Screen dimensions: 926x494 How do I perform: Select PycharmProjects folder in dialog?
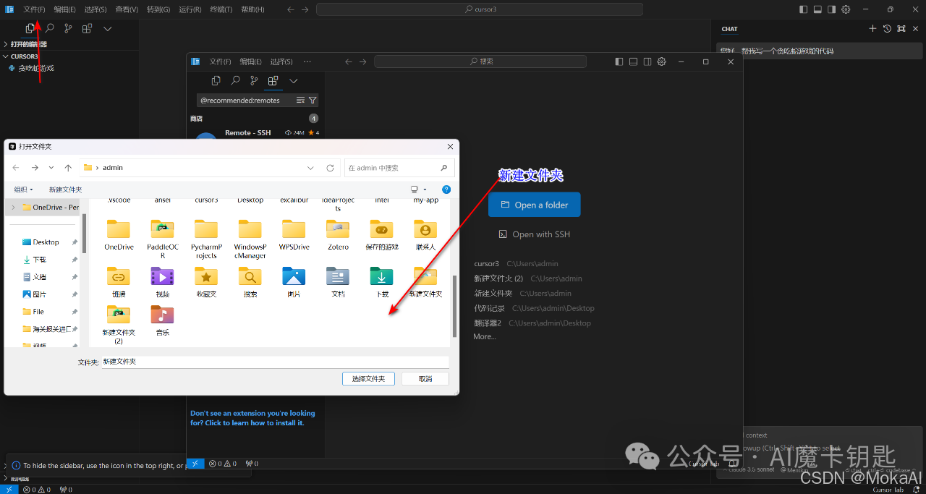(206, 239)
